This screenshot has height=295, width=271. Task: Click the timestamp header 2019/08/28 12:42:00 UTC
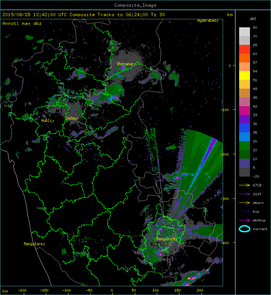[x=35, y=15]
